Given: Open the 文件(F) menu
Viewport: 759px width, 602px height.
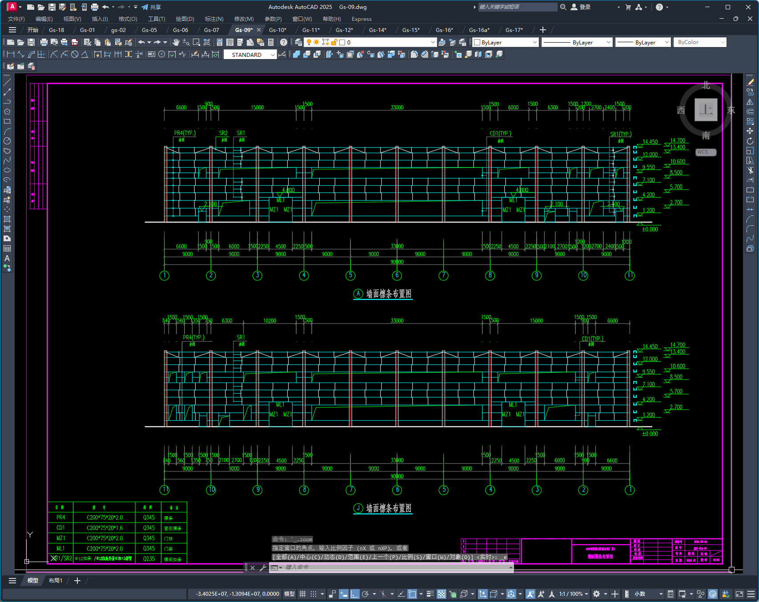Looking at the screenshot, I should pyautogui.click(x=16, y=19).
